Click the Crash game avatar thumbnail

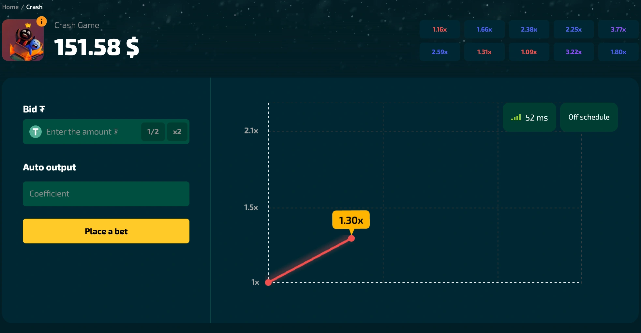22,40
